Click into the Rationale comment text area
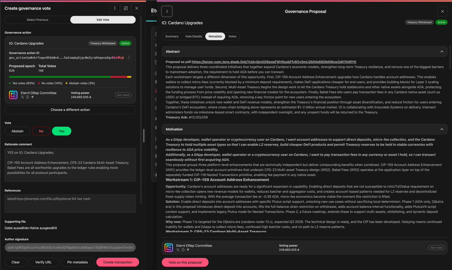This screenshot has width=452, height=270. [70, 165]
